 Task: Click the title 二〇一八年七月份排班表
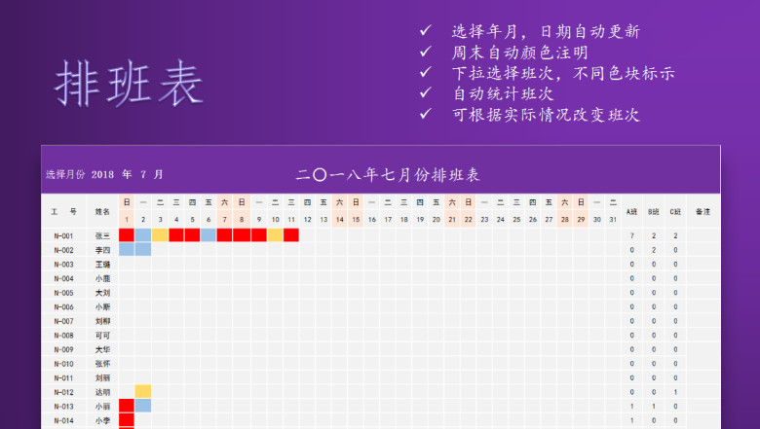388,174
